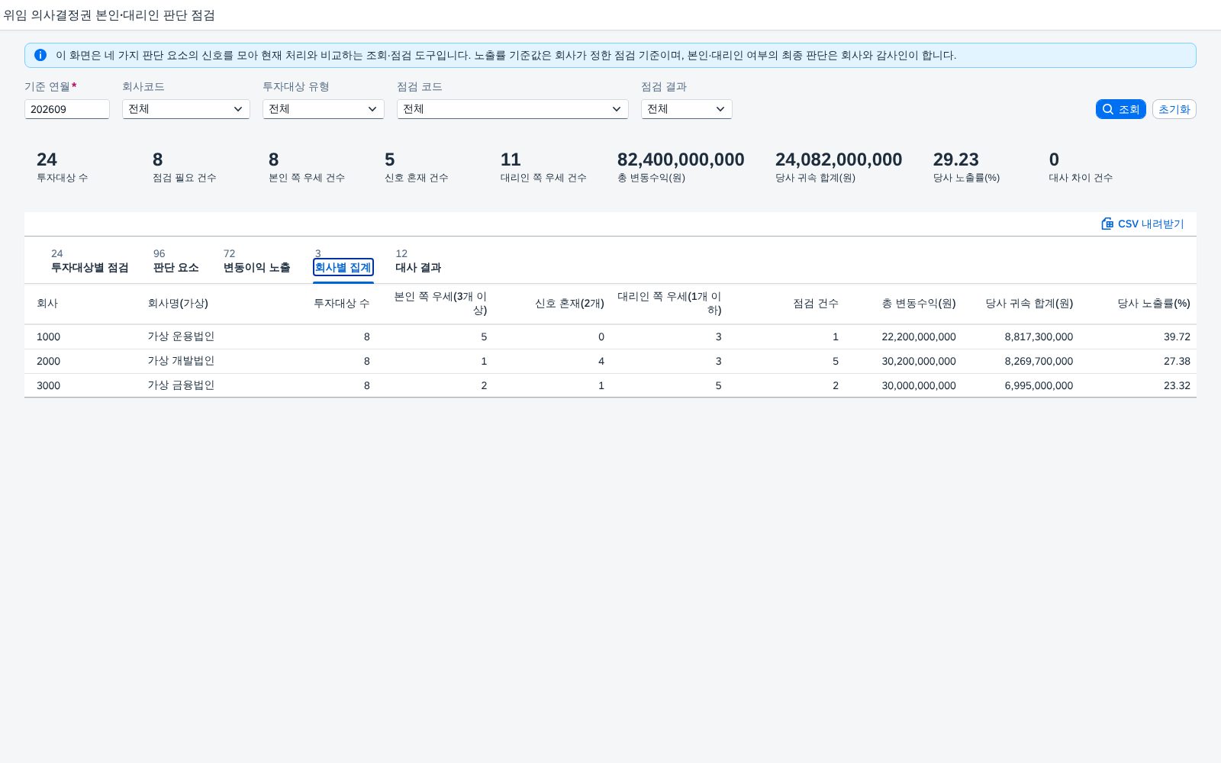Click the 초기화 reset button
This screenshot has width=1221, height=763.
coord(1174,109)
